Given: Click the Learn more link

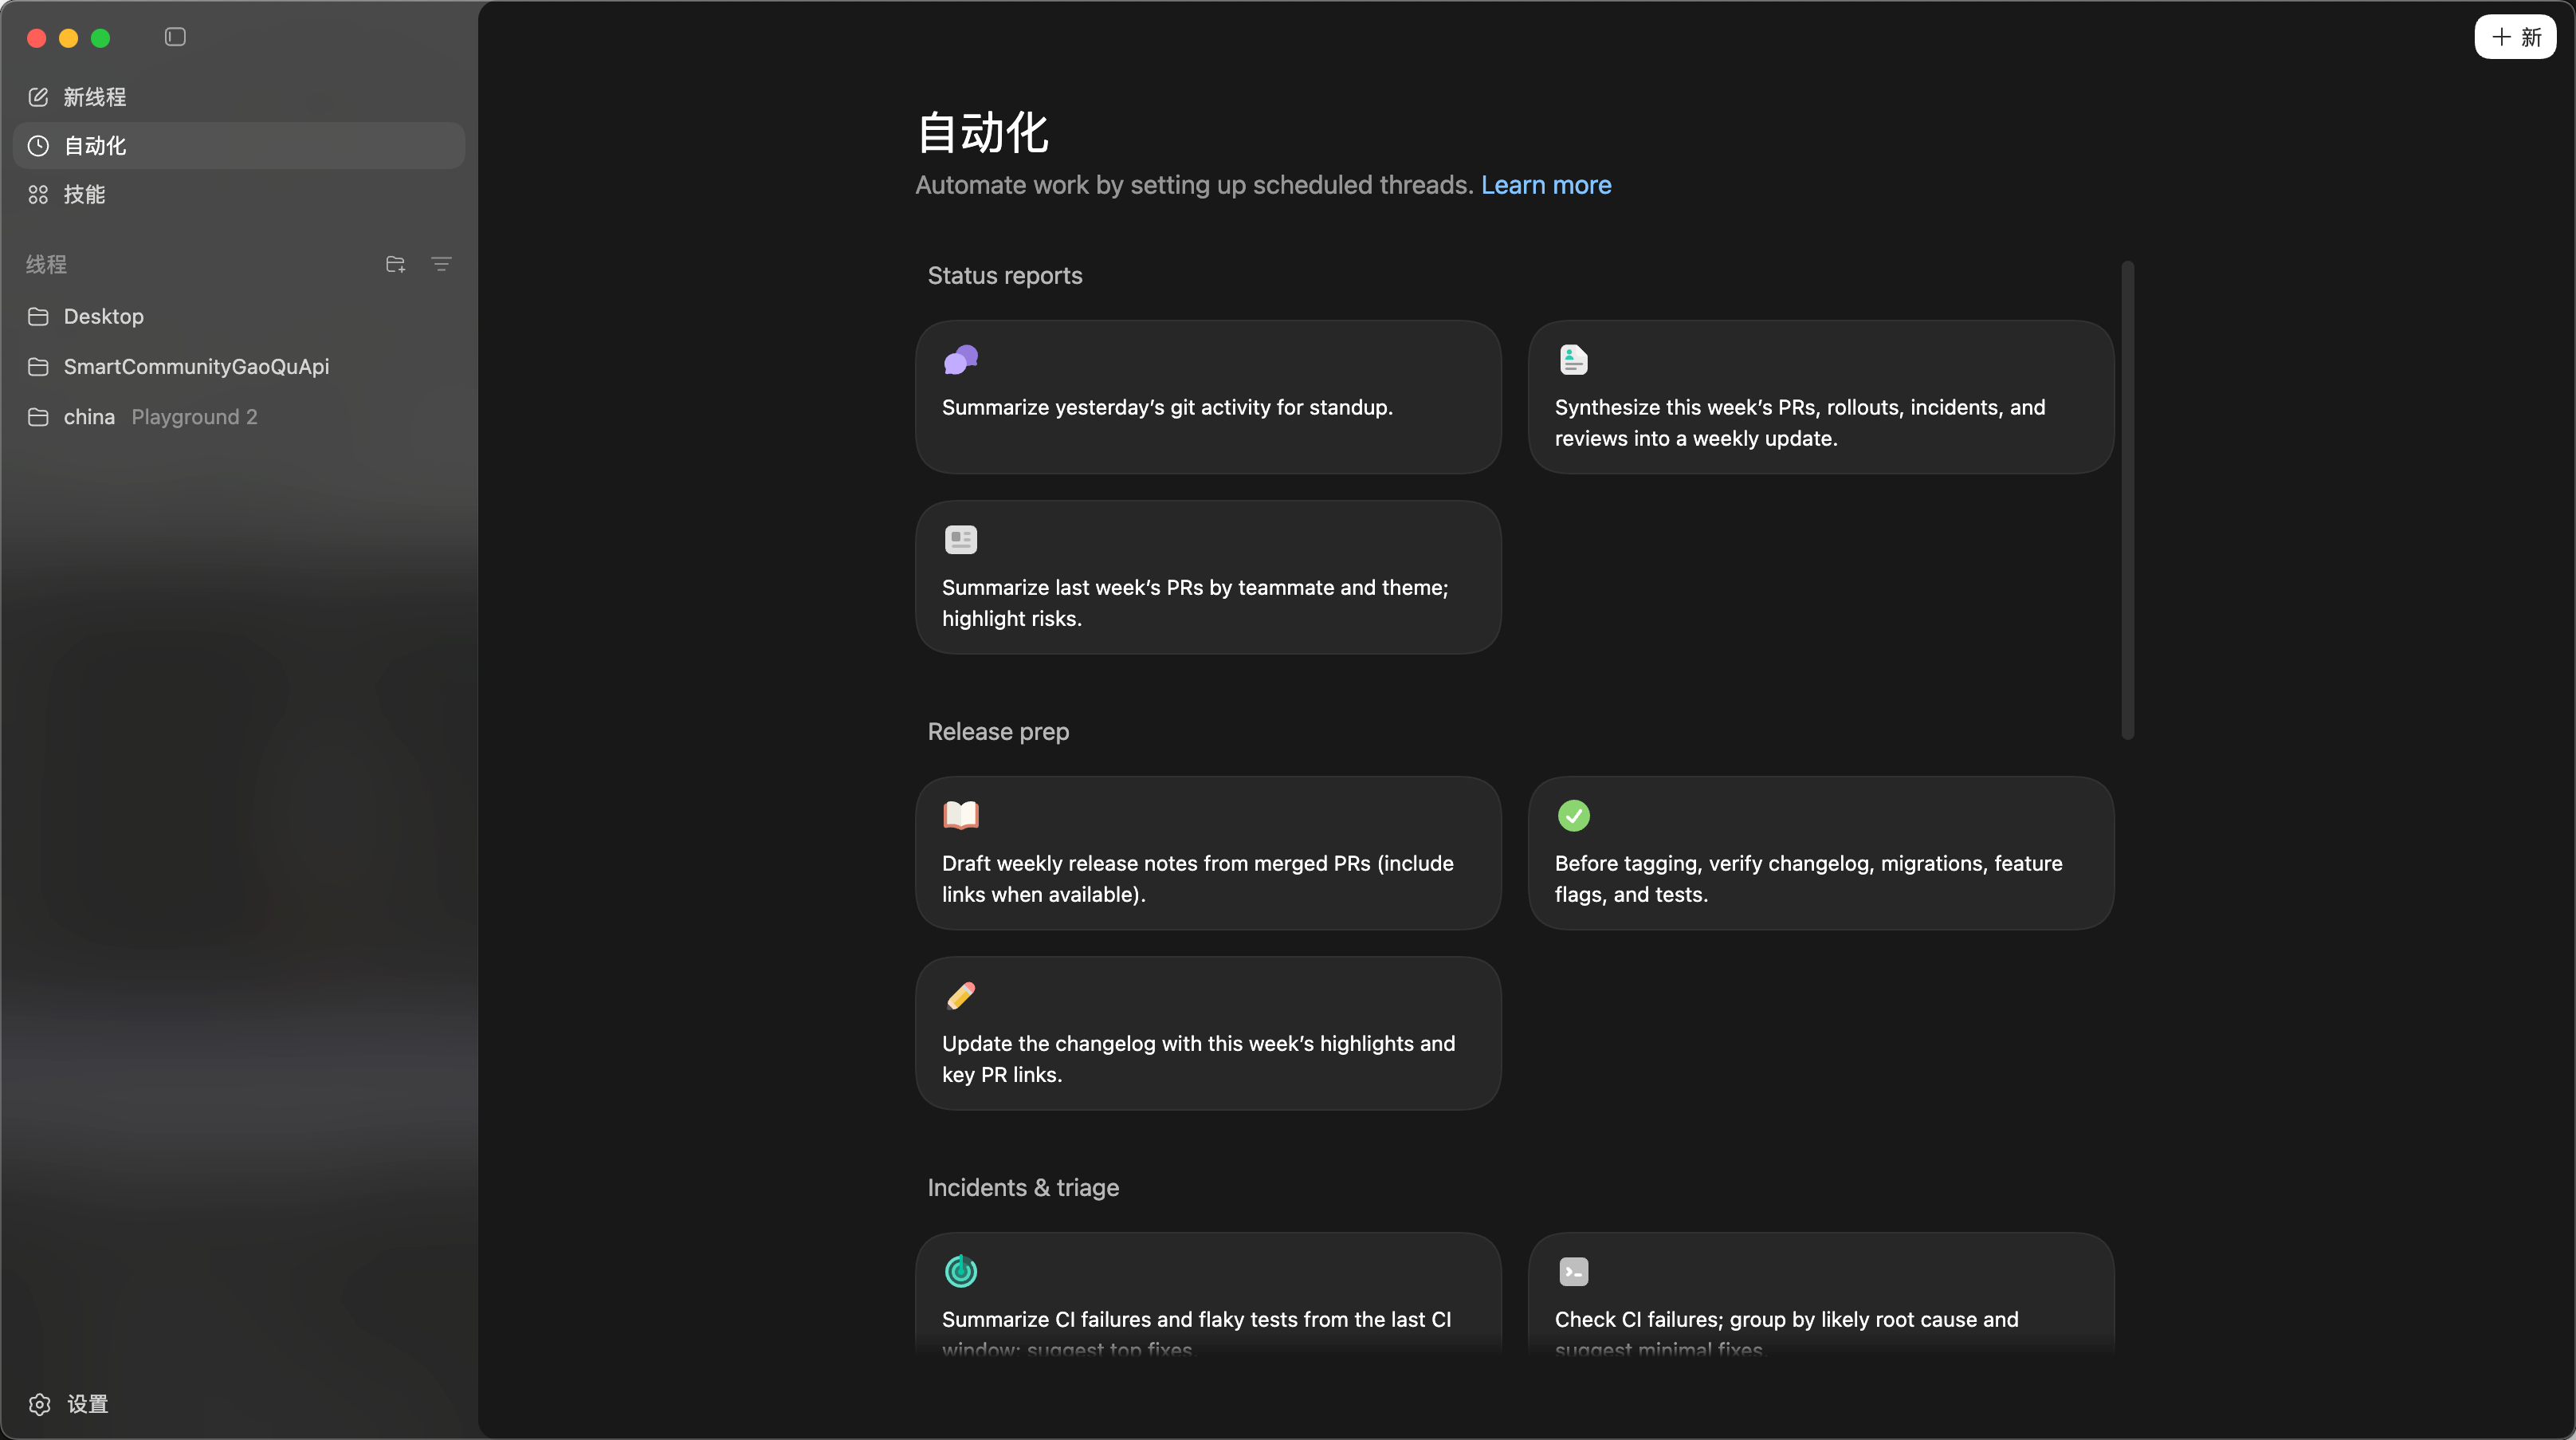Looking at the screenshot, I should tap(1545, 185).
